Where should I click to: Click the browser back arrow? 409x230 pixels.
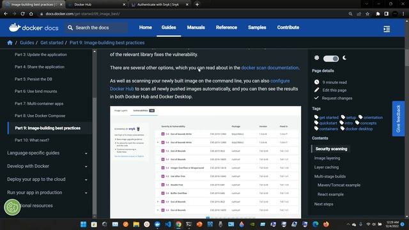pos(6,13)
